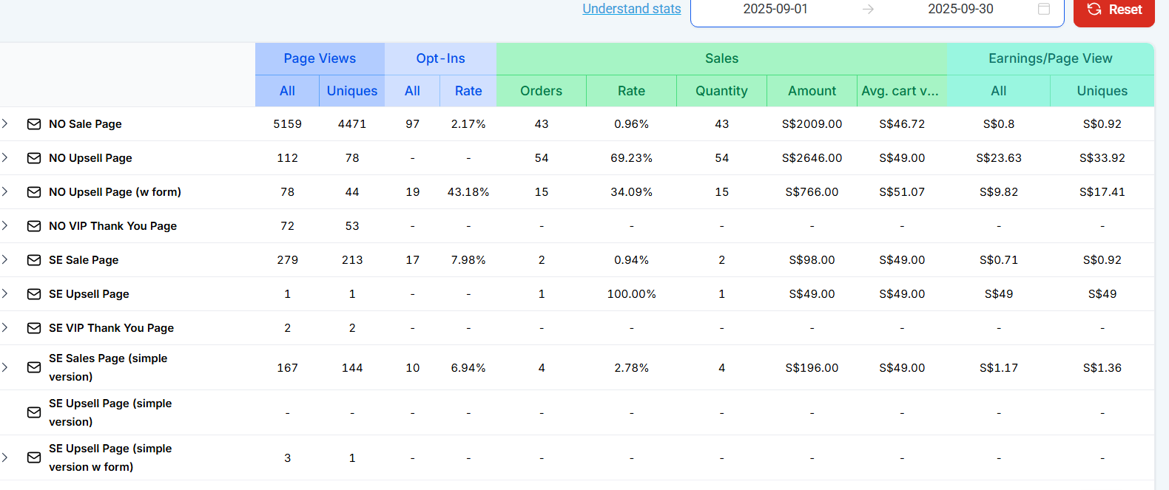Viewport: 1169px width, 490px height.
Task: Click the Opt-Ins group header
Action: pos(440,58)
